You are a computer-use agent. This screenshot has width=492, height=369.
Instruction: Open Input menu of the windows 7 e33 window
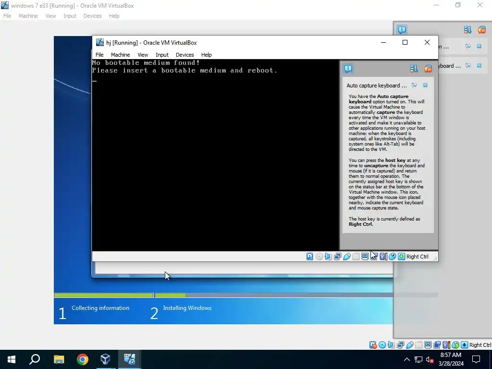tap(70, 16)
